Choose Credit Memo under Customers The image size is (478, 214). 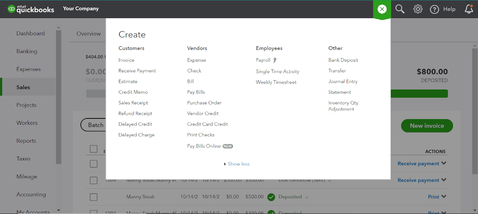[x=133, y=92]
